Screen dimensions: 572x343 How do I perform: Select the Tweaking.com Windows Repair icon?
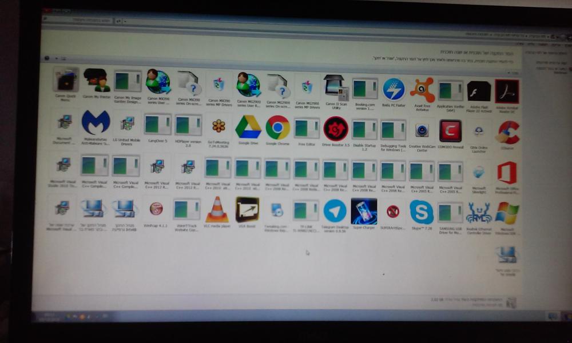coord(276,210)
